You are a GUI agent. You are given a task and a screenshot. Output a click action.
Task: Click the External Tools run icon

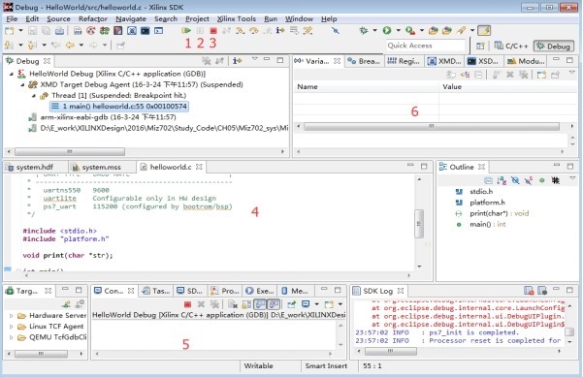[410, 30]
